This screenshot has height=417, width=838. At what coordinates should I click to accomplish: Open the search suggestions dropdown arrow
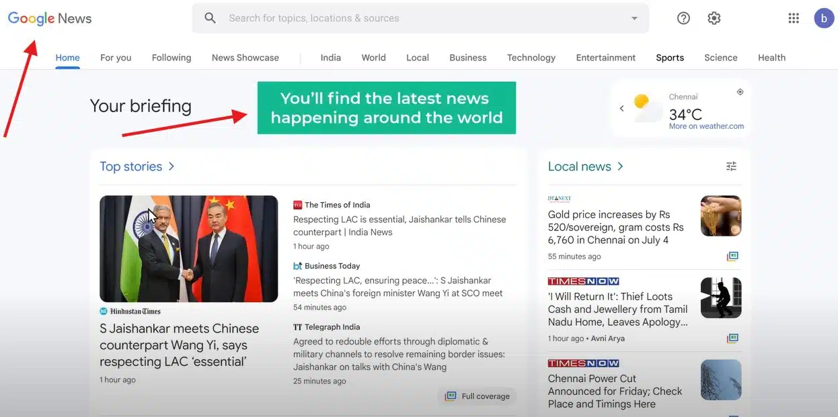pos(634,18)
